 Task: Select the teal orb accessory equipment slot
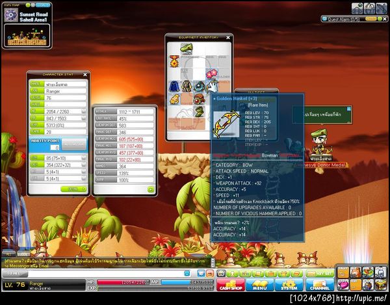click(199, 86)
